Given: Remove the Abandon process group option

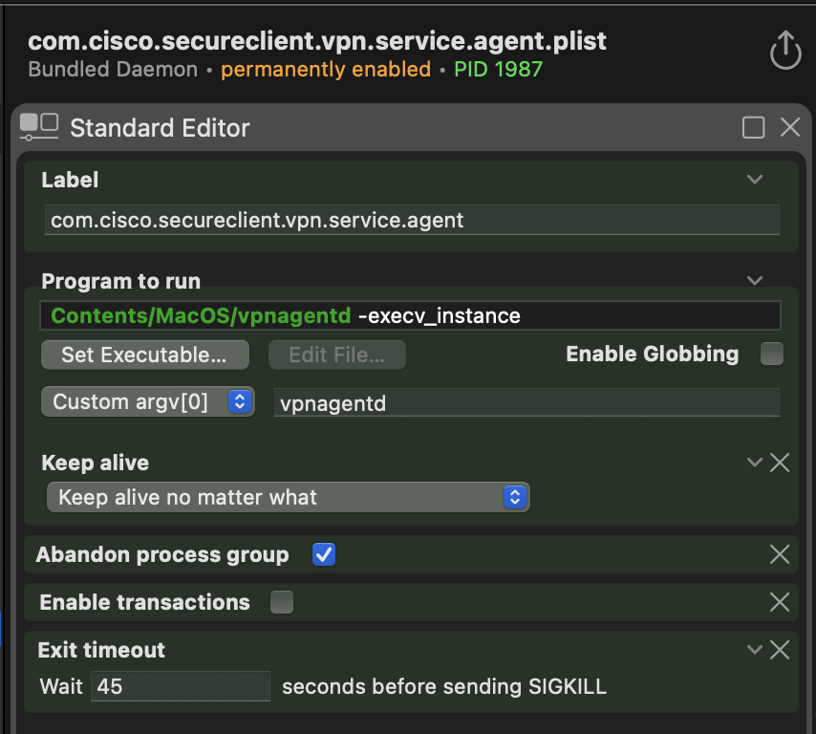Looking at the screenshot, I should tap(780, 554).
